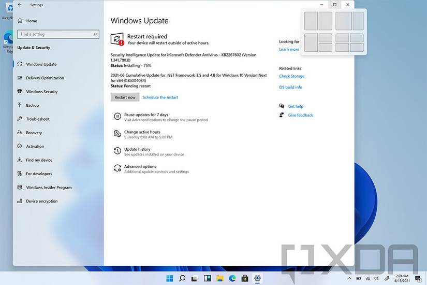Open Windows Insider Program settings page
The height and width of the screenshot is (285, 427).
[45, 188]
